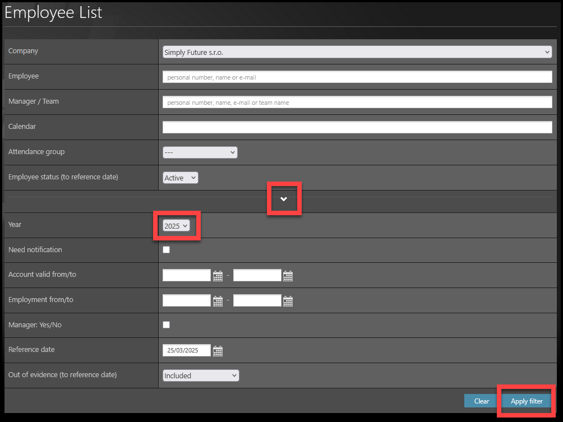Focus the Calendar text field

point(357,128)
